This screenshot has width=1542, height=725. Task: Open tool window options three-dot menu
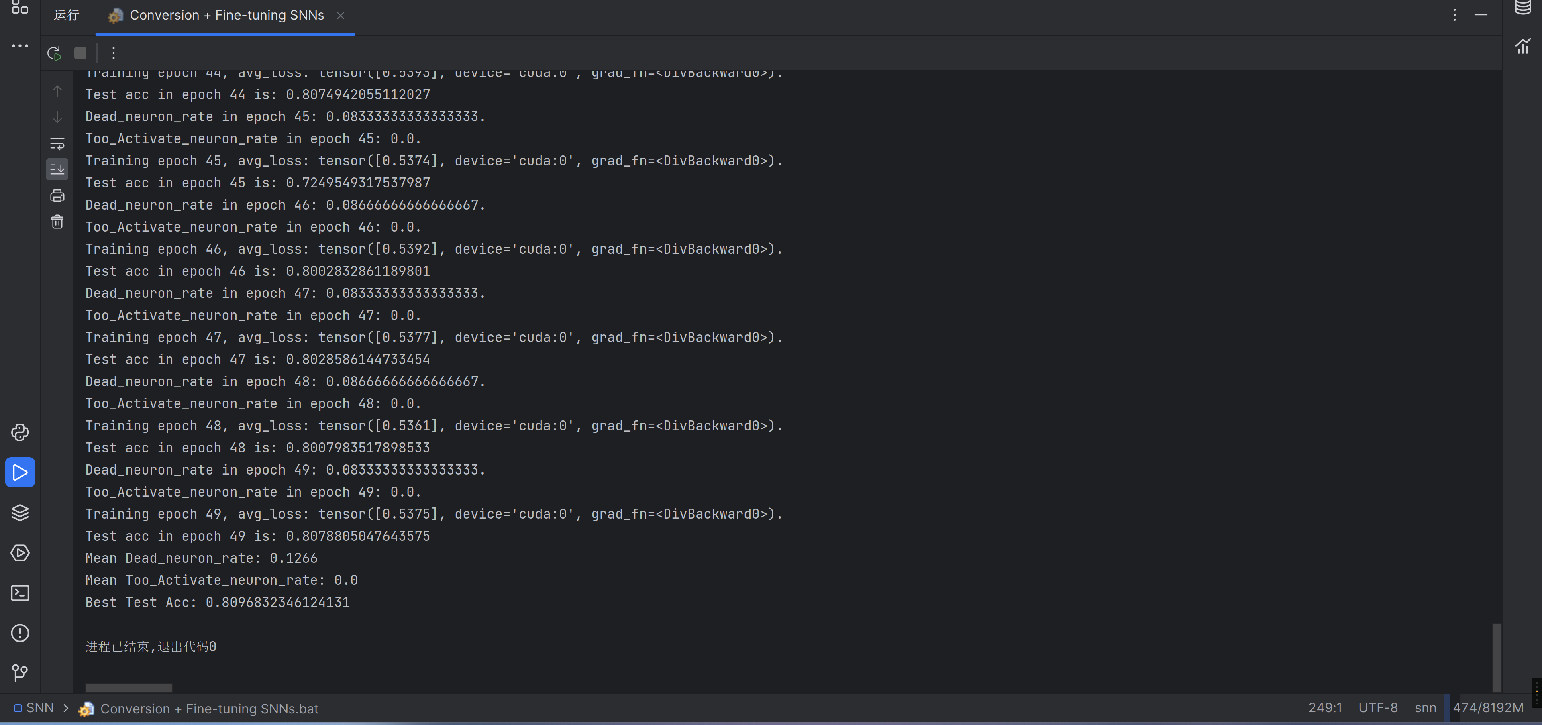click(x=1454, y=16)
